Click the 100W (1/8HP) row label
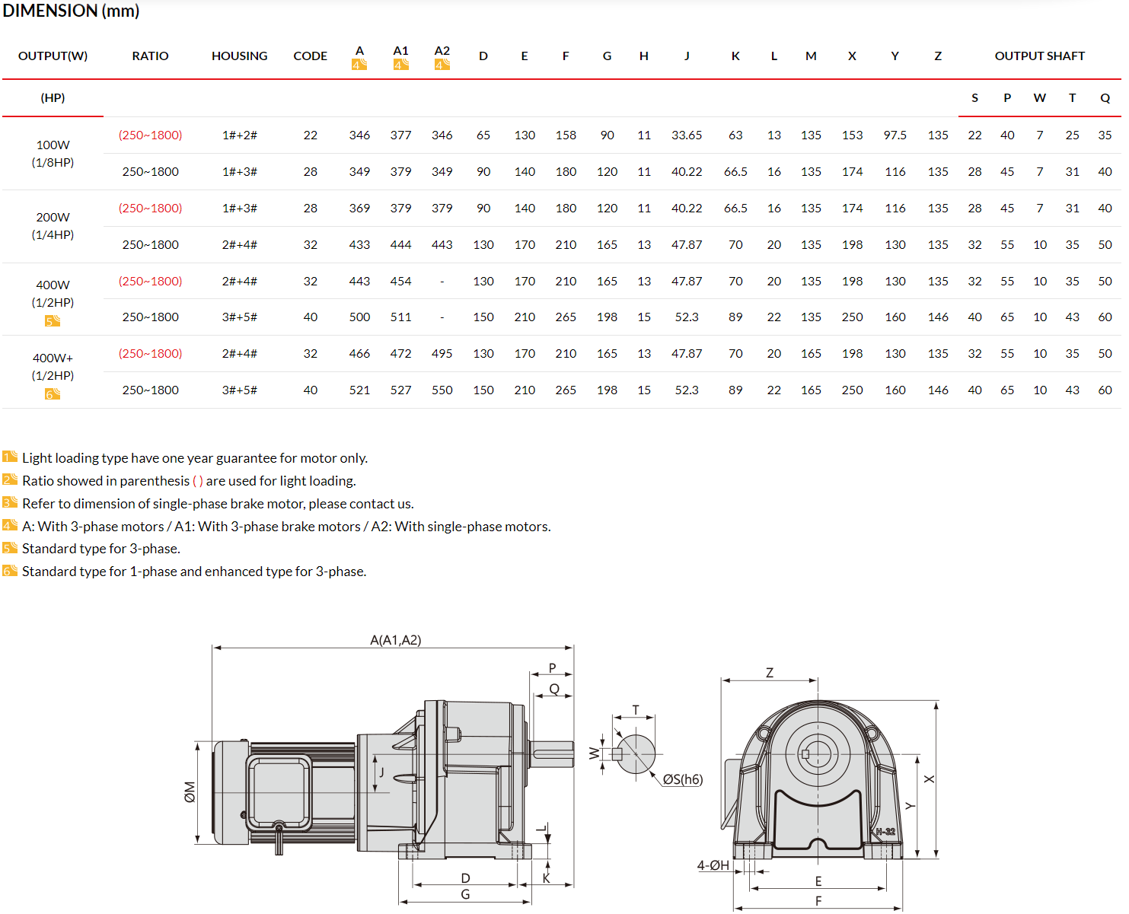 [53, 153]
